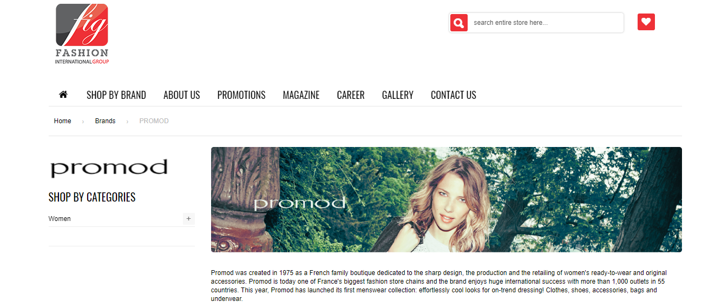Visit the Career page
Image resolution: width=728 pixels, height=308 pixels.
click(351, 95)
